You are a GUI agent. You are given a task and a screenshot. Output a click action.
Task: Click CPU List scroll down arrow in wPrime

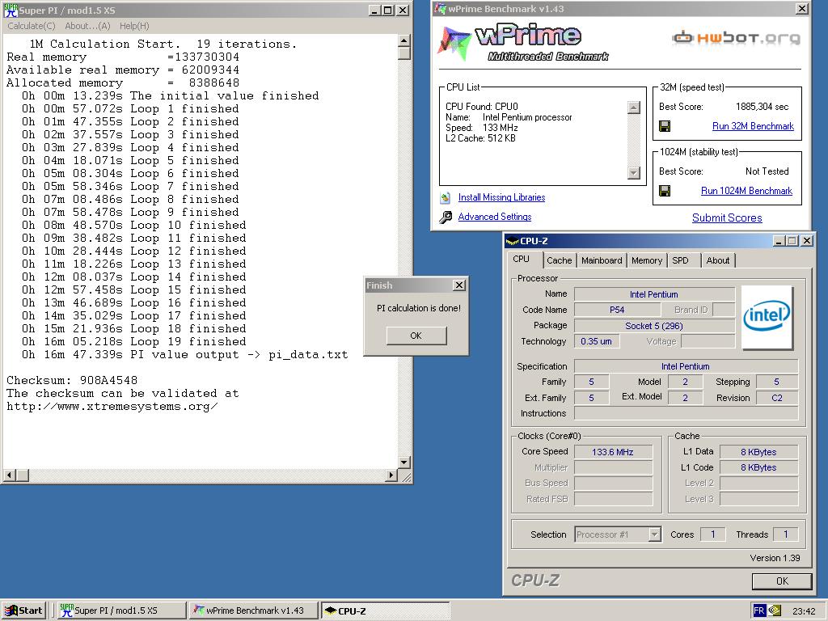[634, 173]
